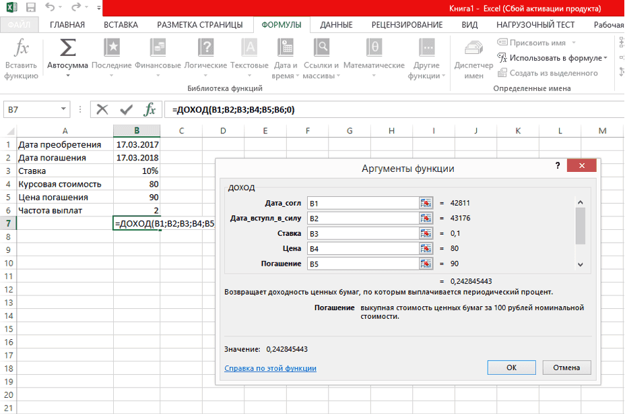This screenshot has height=414, width=625.
Task: Switch to the ДАННЫЕ ribbon tab
Action: pos(336,25)
